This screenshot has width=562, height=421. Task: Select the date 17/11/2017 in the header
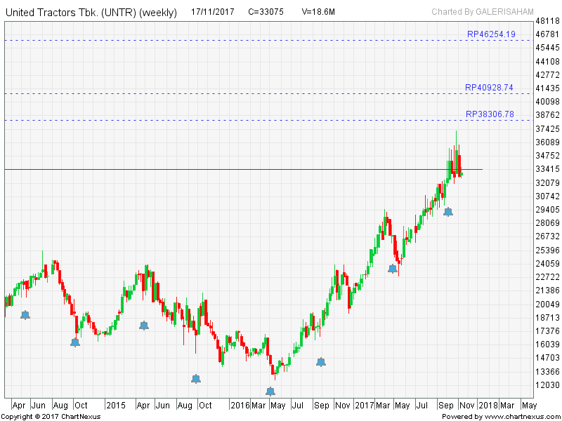point(212,12)
